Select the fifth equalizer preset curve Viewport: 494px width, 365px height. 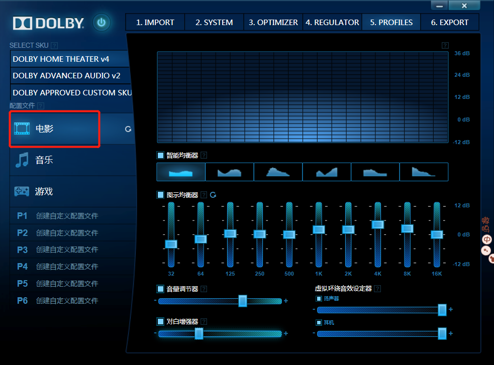coord(375,172)
